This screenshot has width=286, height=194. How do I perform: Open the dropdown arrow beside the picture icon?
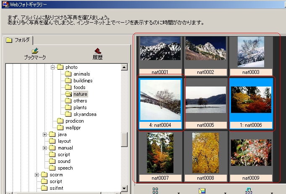coord(226,192)
